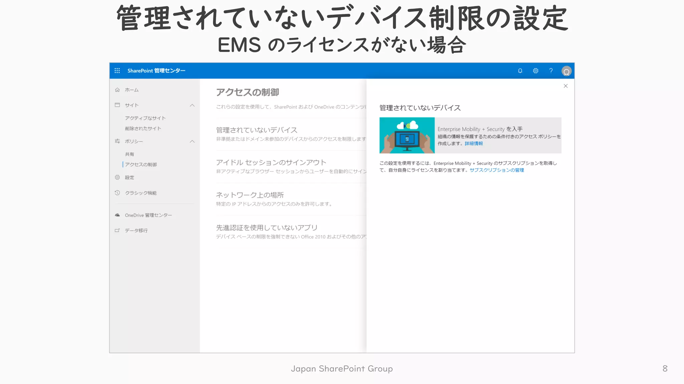The height and width of the screenshot is (384, 684).
Task: Open 設定 in the sidebar
Action: (x=130, y=178)
